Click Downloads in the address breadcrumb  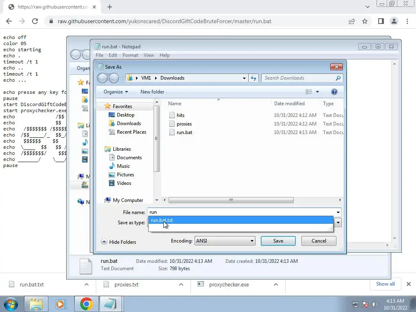pos(172,78)
